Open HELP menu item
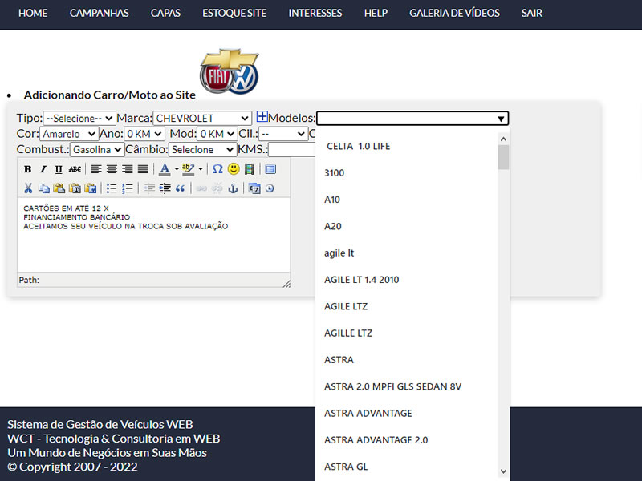642x481 pixels. 376,13
